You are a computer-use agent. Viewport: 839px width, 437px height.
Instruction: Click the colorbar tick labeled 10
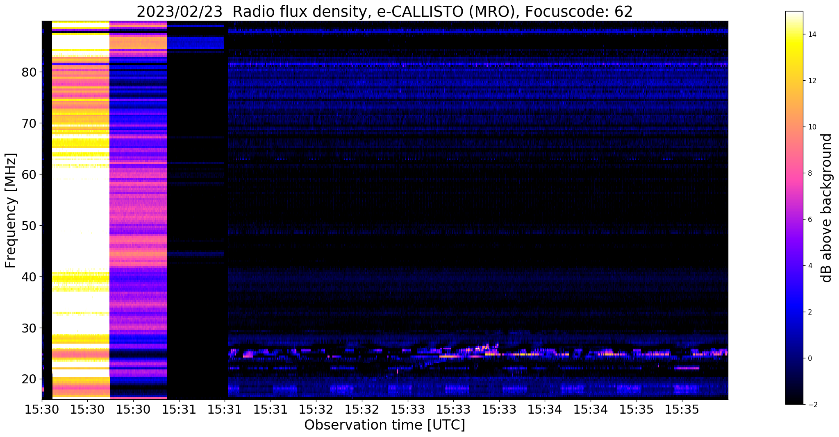point(811,127)
